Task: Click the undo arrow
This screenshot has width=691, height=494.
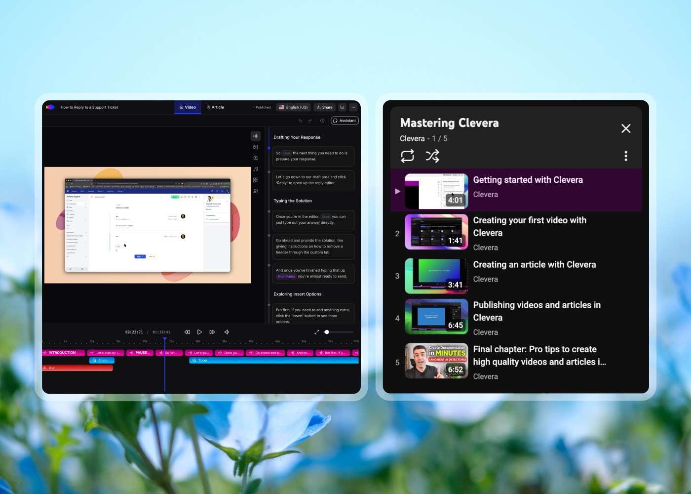Action: click(x=301, y=121)
